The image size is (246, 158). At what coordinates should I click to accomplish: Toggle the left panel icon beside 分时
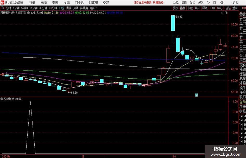(x=2, y=8)
